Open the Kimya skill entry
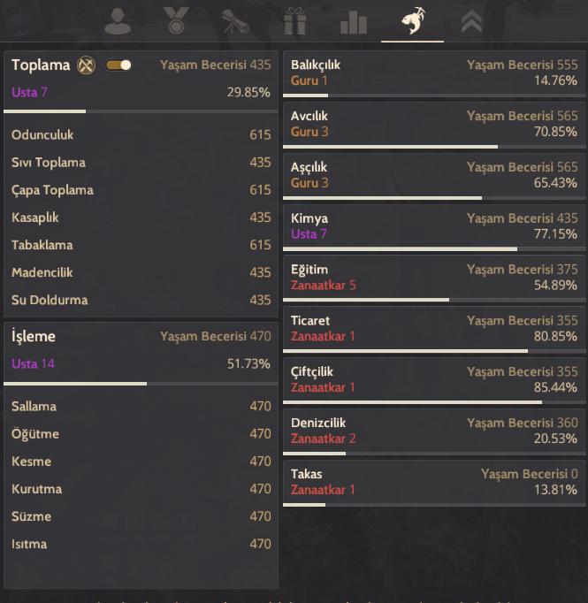 [x=433, y=226]
